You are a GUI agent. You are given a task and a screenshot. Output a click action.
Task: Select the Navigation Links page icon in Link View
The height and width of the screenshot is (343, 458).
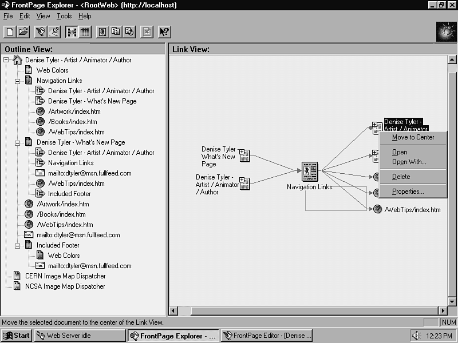[310, 171]
